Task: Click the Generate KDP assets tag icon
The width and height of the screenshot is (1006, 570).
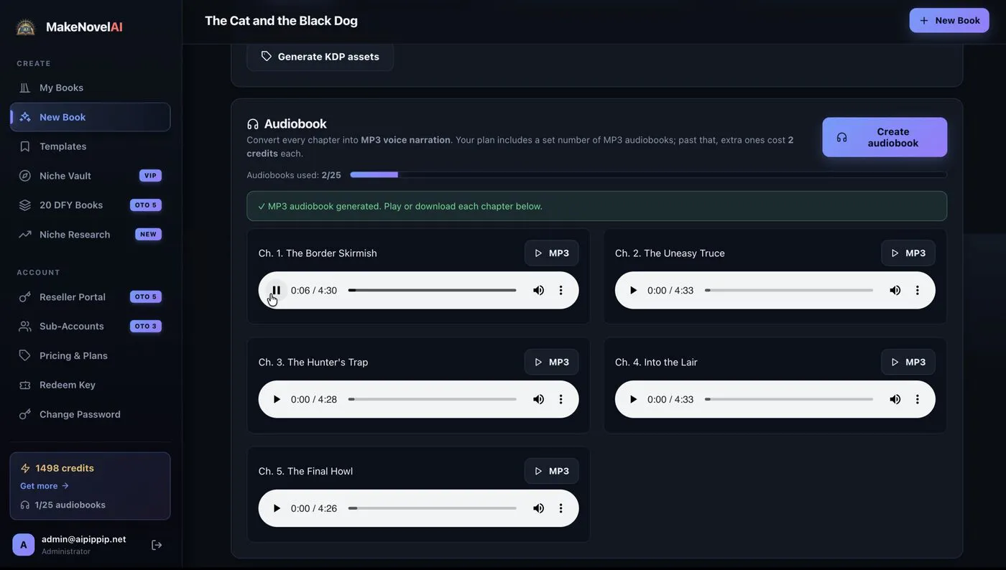Action: pyautogui.click(x=267, y=57)
